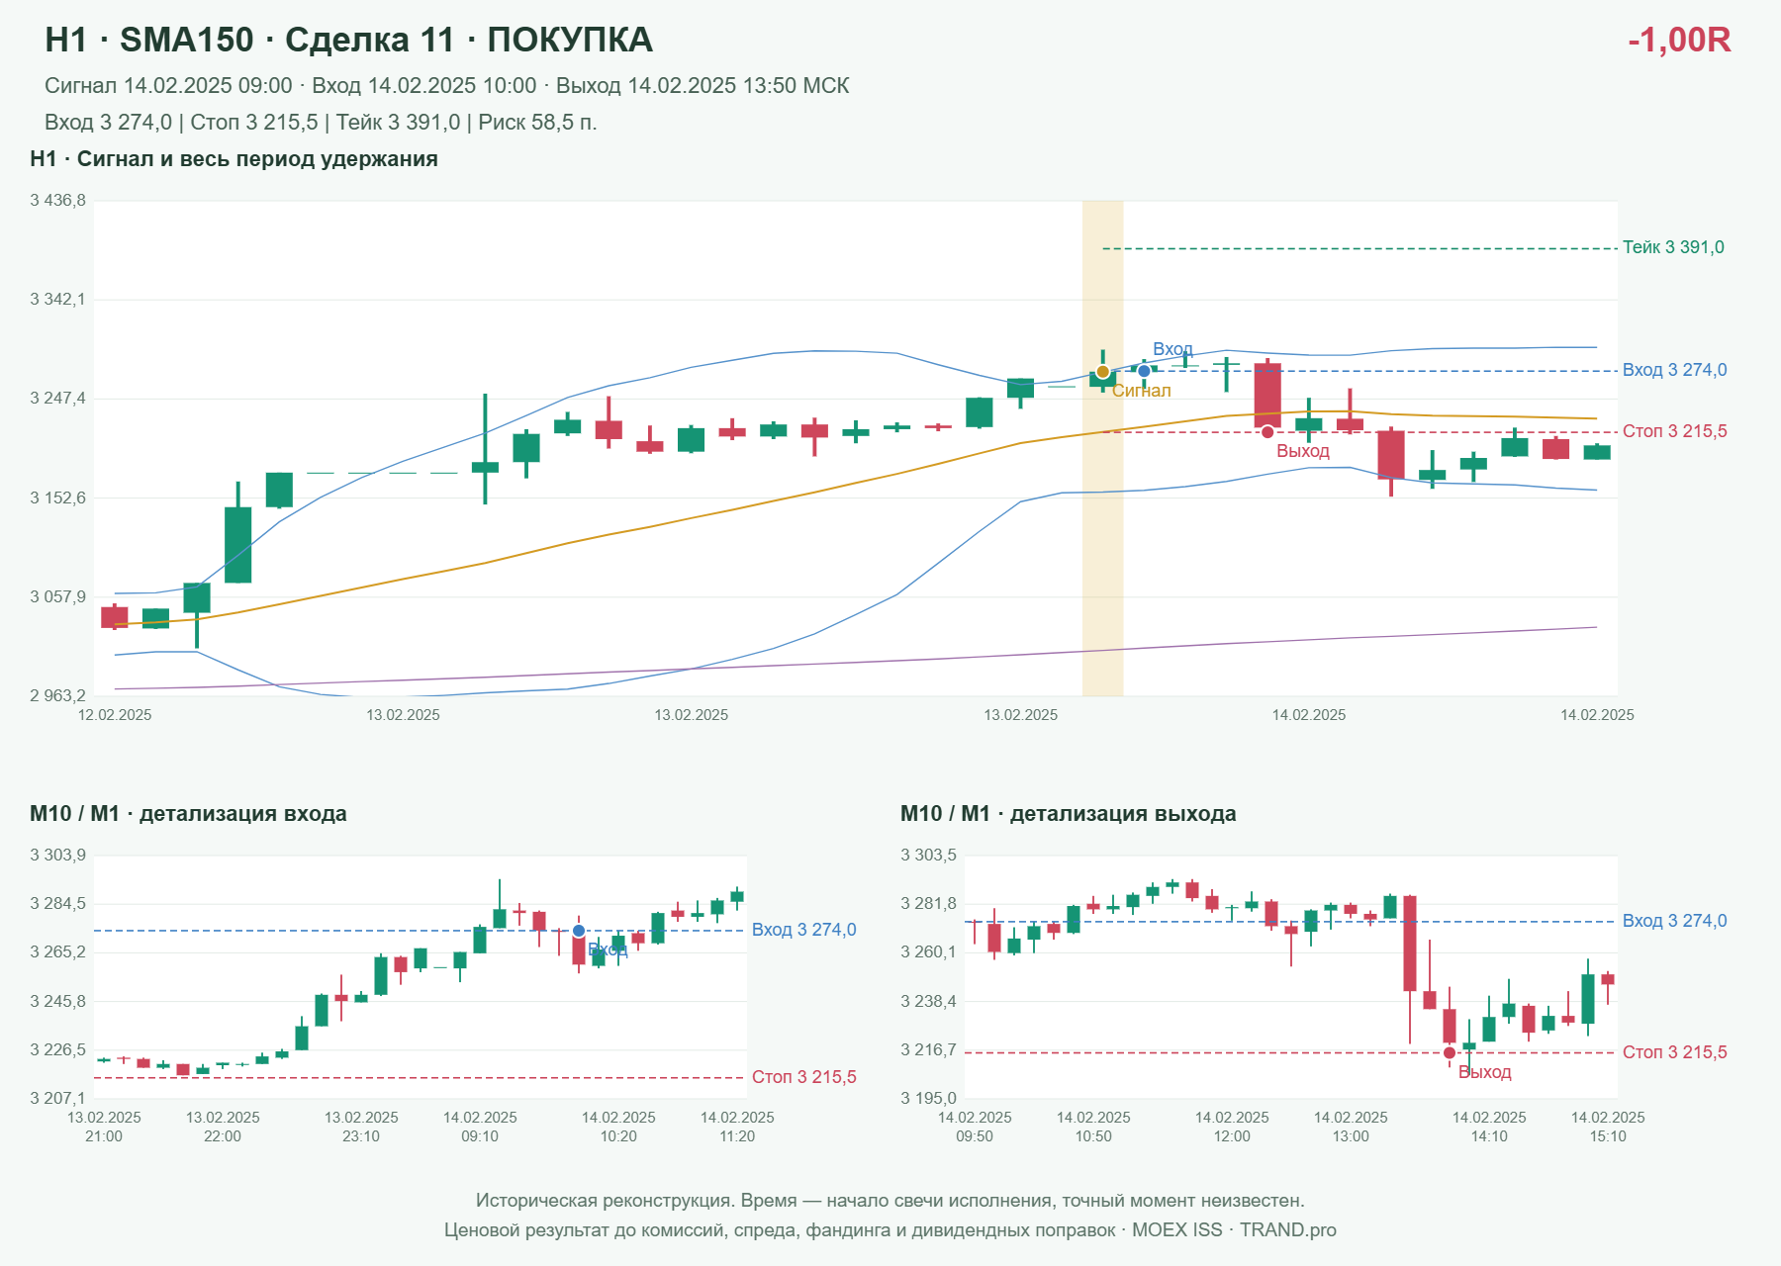This screenshot has width=1781, height=1266.
Task: Click the heading "M10 / M1 · детализация выхода"
Action: 1069,814
